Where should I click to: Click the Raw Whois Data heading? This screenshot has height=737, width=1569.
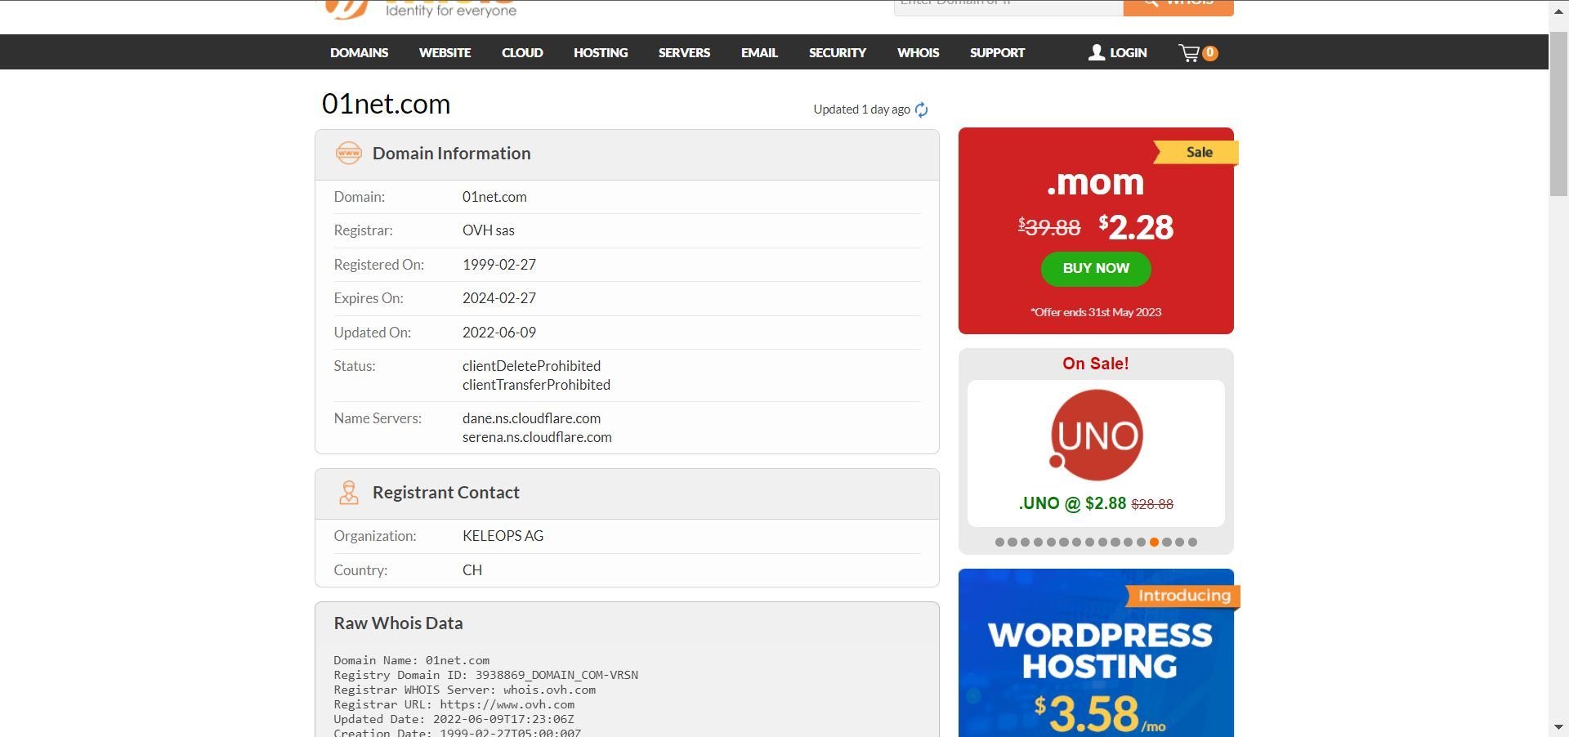(398, 623)
